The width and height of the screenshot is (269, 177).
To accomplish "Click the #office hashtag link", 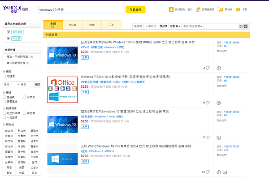I will click(117, 82).
